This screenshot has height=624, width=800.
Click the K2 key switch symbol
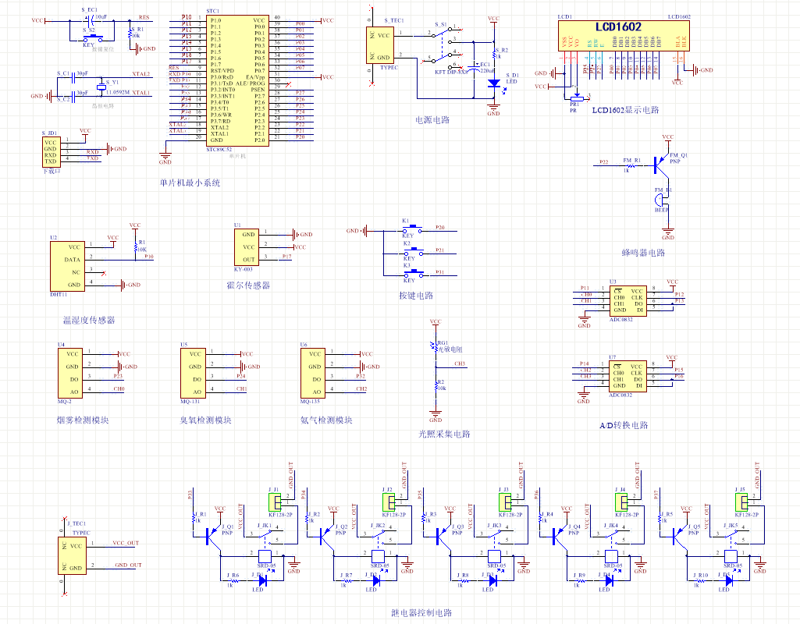point(413,251)
